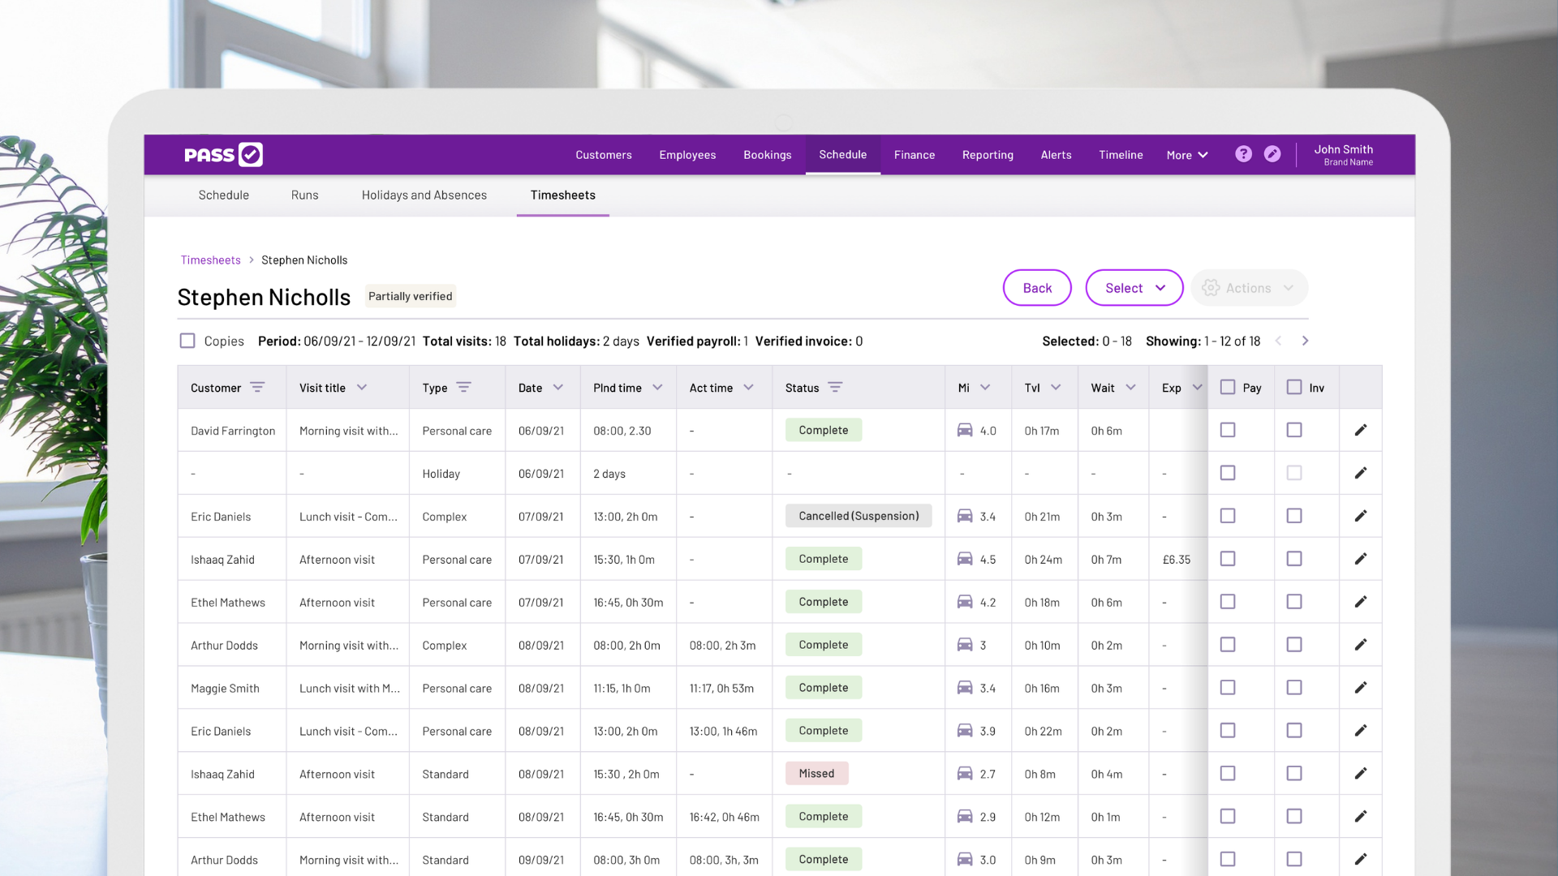Open the Select dropdown button
Viewport: 1558px width, 876px height.
point(1134,288)
